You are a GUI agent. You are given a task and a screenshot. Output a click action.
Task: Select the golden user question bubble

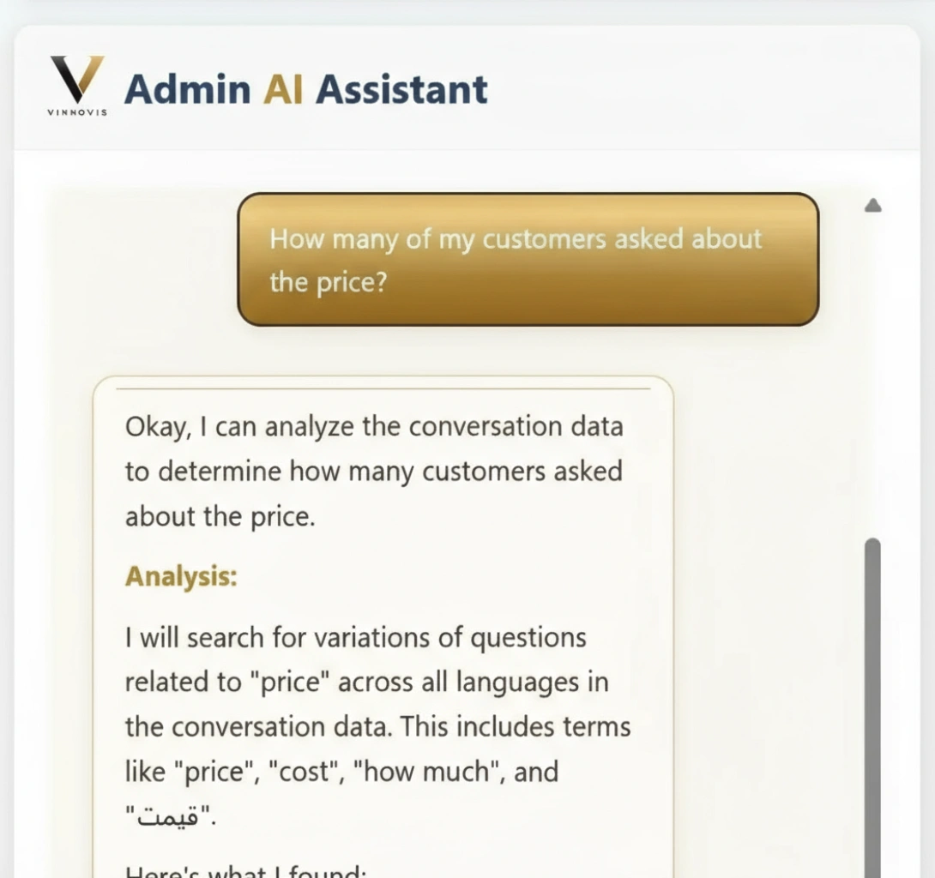coord(528,259)
